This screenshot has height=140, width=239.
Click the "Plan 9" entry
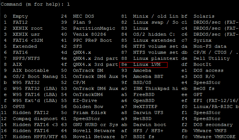pos(82,22)
